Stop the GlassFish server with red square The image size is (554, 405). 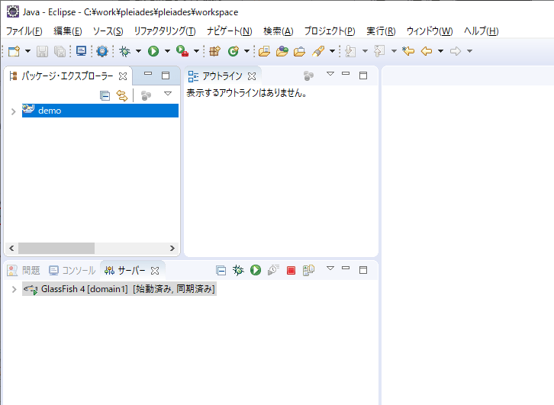[x=291, y=270]
